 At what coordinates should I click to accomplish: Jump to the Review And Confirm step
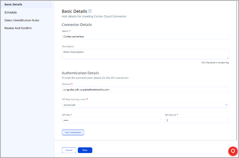click(18, 28)
